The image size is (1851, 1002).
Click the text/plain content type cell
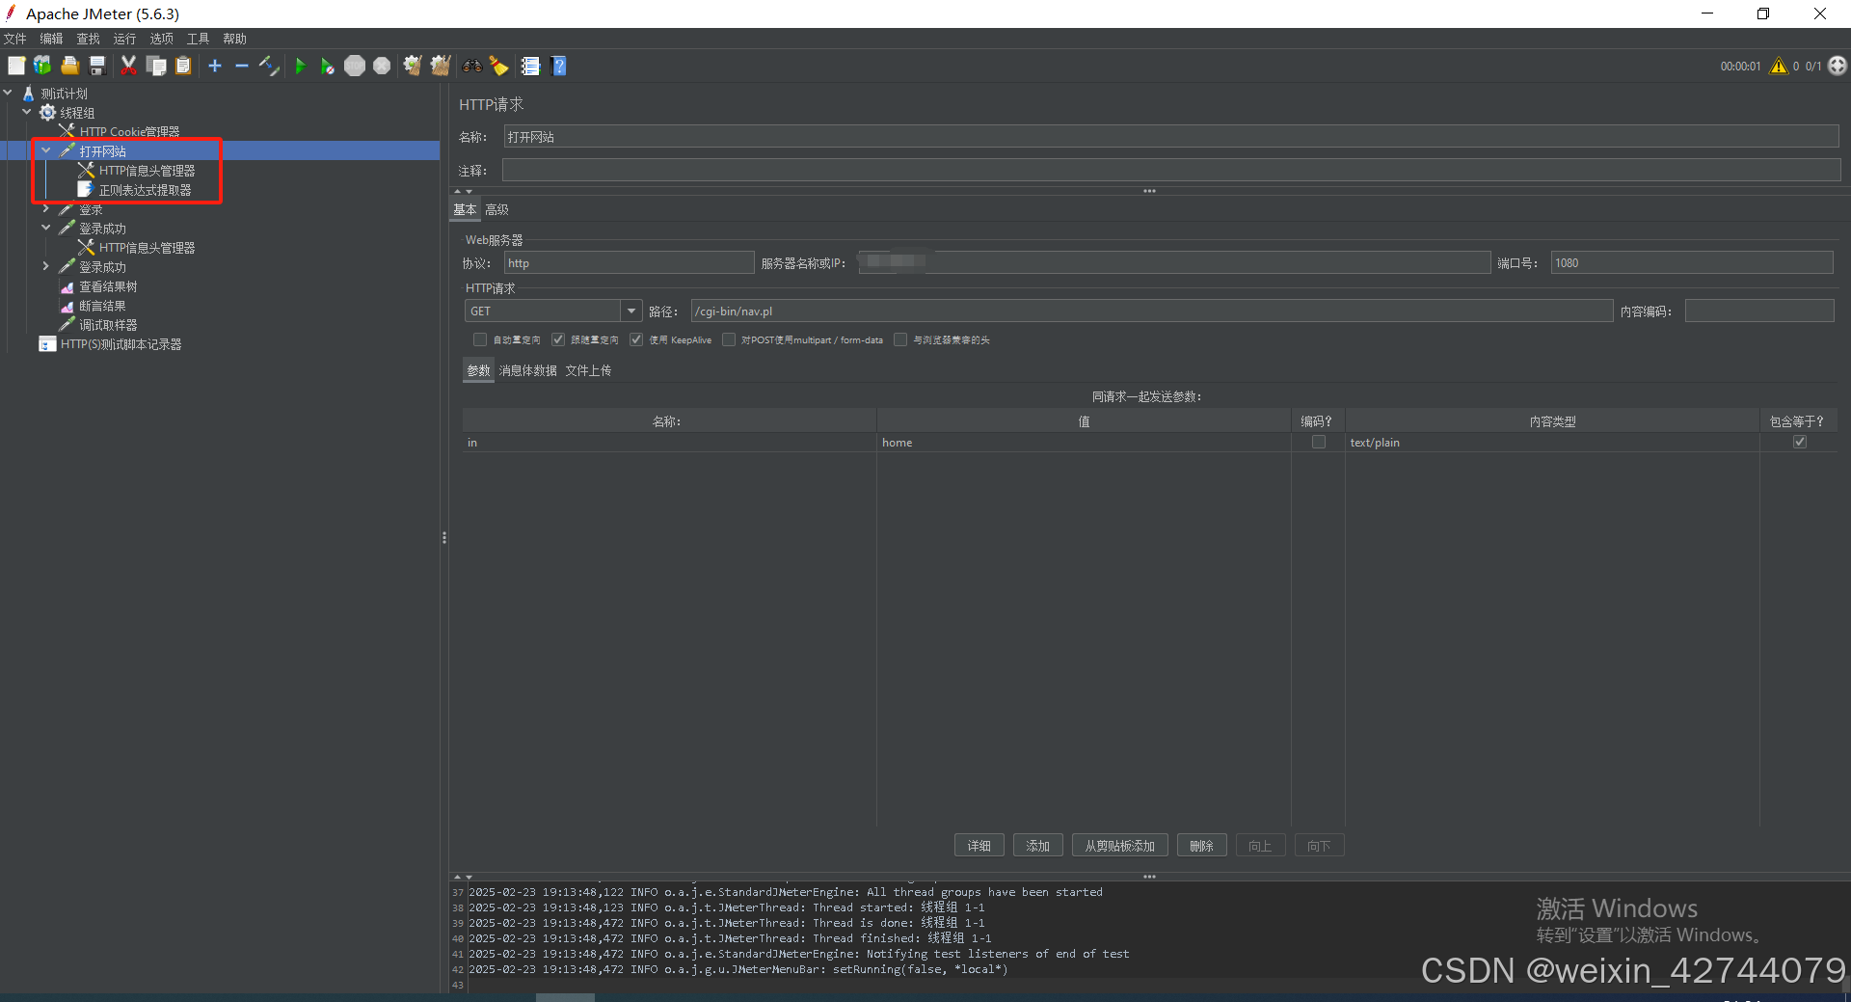[1552, 443]
